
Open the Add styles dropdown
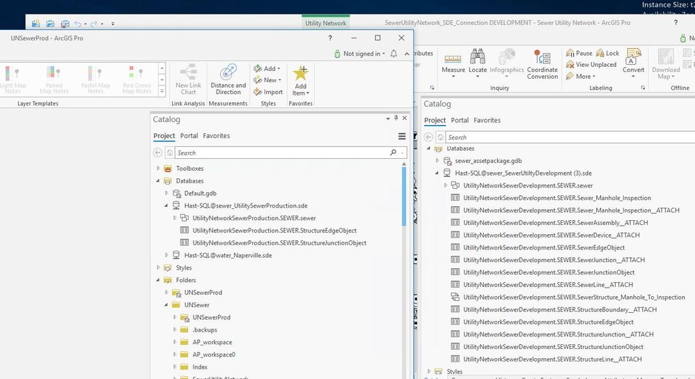tap(267, 68)
